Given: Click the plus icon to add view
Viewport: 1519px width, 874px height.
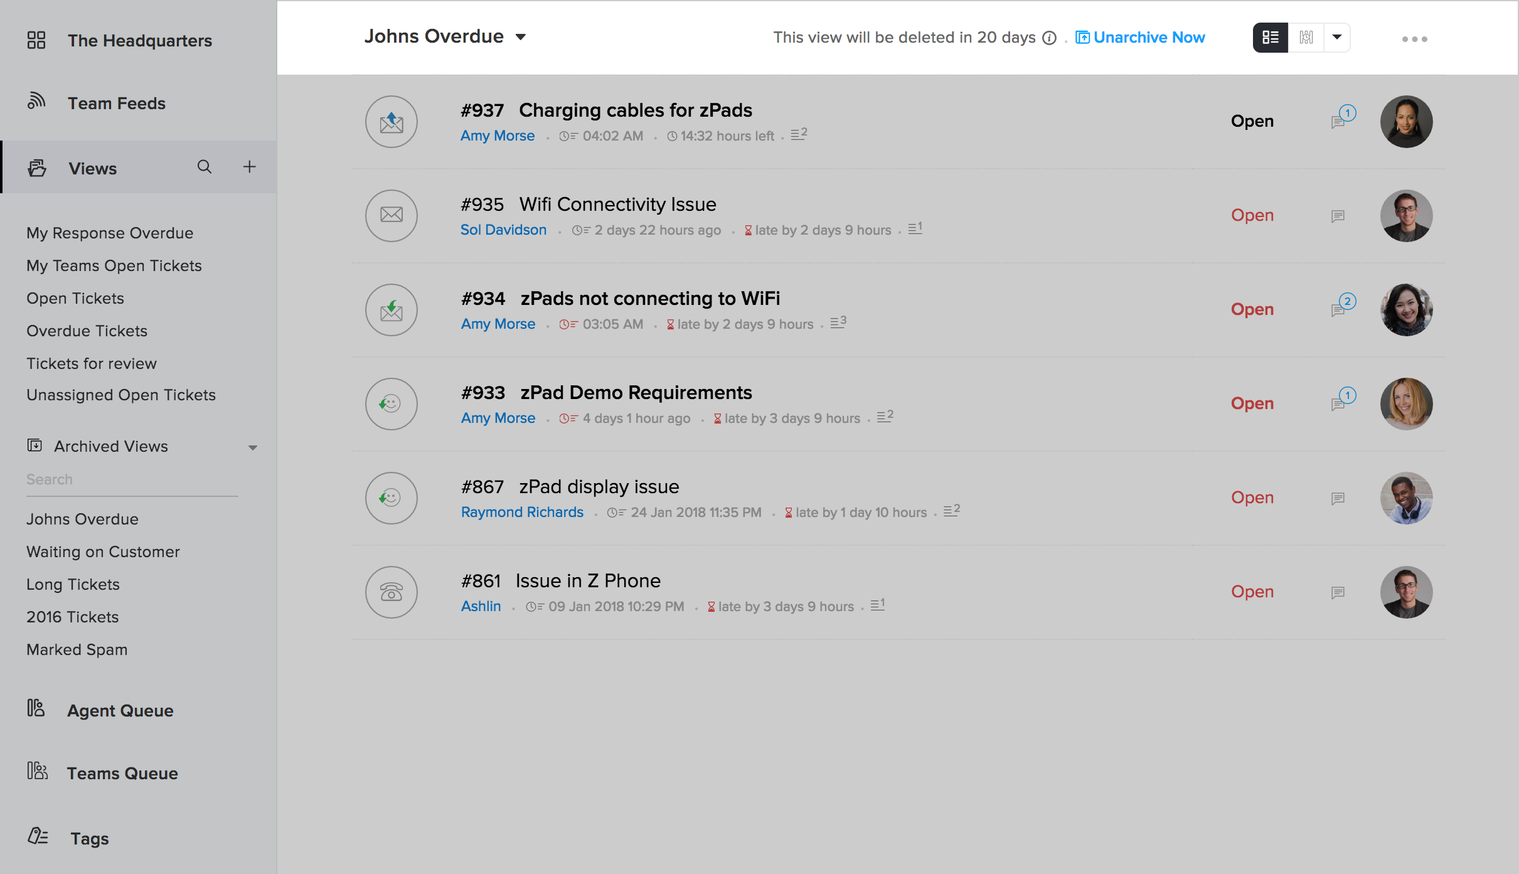Looking at the screenshot, I should point(249,167).
